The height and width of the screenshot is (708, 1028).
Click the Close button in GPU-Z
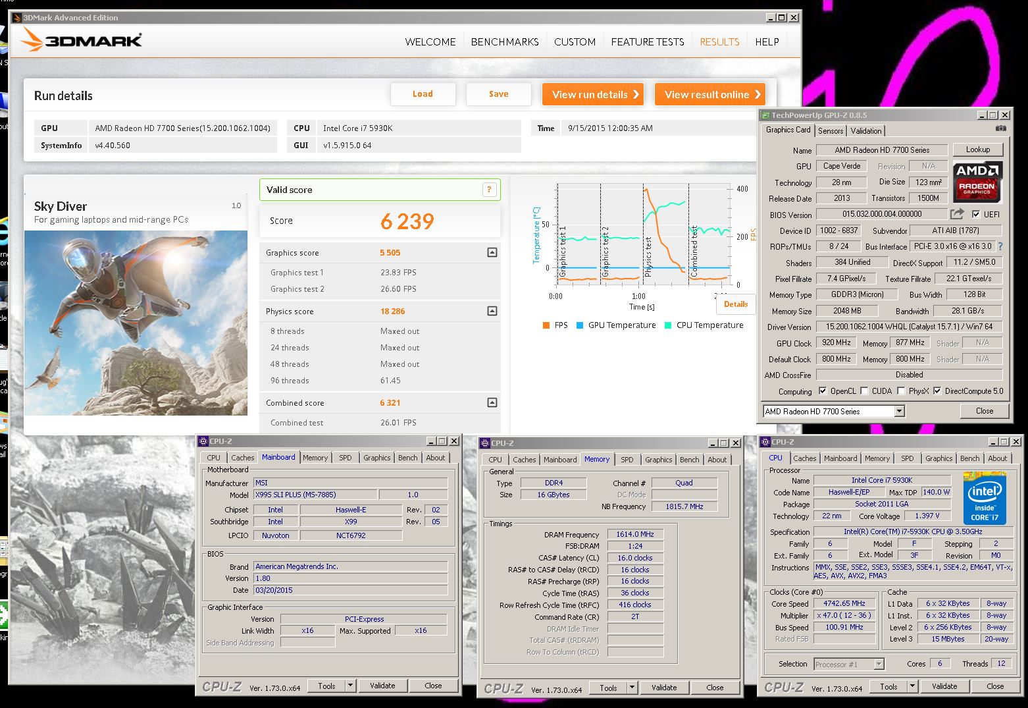point(985,411)
